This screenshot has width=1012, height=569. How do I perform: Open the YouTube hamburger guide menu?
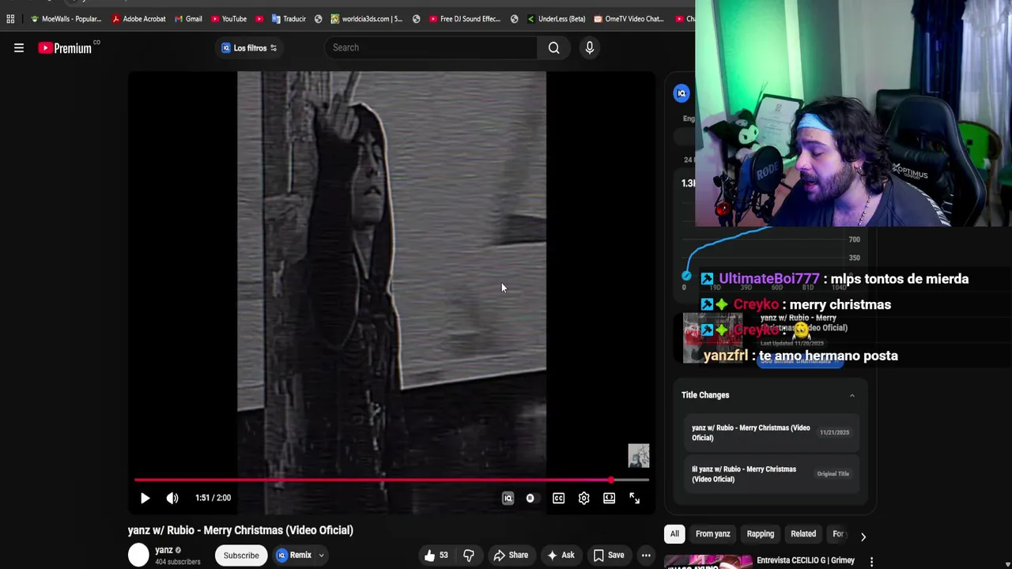pyautogui.click(x=19, y=48)
